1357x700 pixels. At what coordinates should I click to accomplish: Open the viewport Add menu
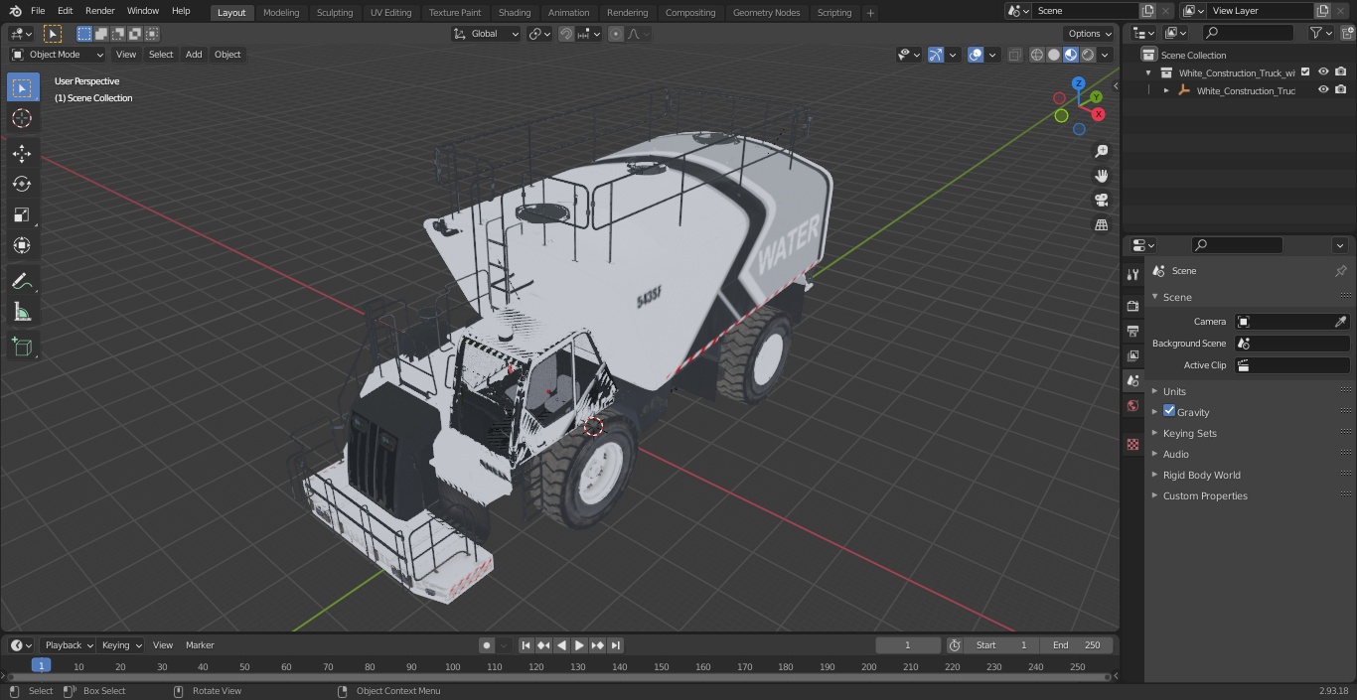[x=194, y=55]
